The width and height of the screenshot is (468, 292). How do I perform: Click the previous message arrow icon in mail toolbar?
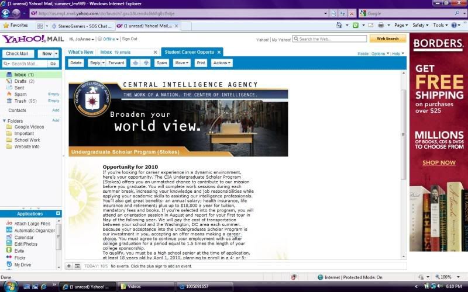click(136, 63)
